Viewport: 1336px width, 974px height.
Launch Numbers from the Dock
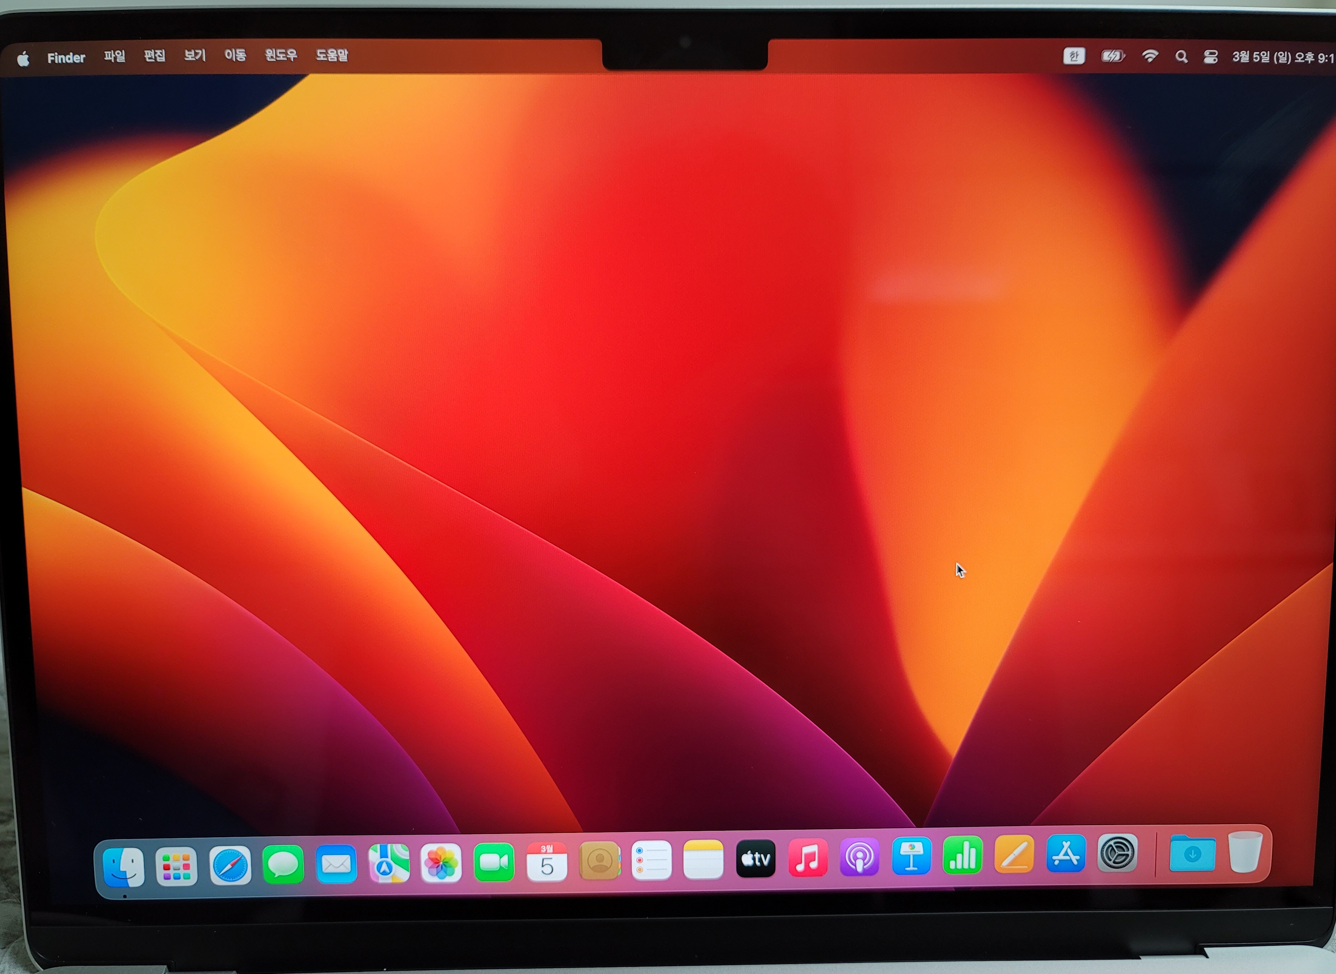(x=963, y=855)
